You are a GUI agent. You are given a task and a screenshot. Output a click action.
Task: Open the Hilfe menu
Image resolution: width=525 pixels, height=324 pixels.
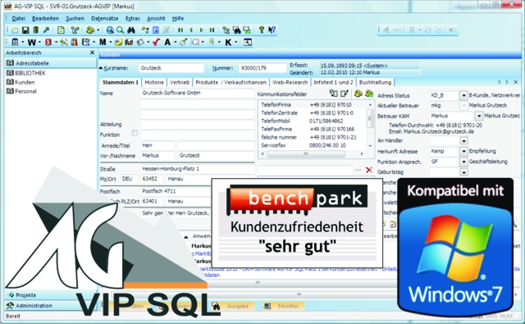tap(178, 18)
